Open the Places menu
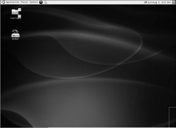 [24, 2]
